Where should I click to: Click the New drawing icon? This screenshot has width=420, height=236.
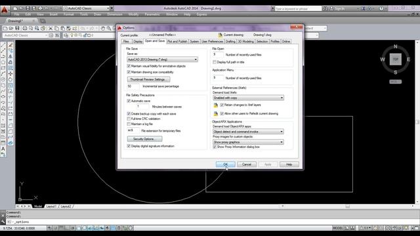point(5,28)
